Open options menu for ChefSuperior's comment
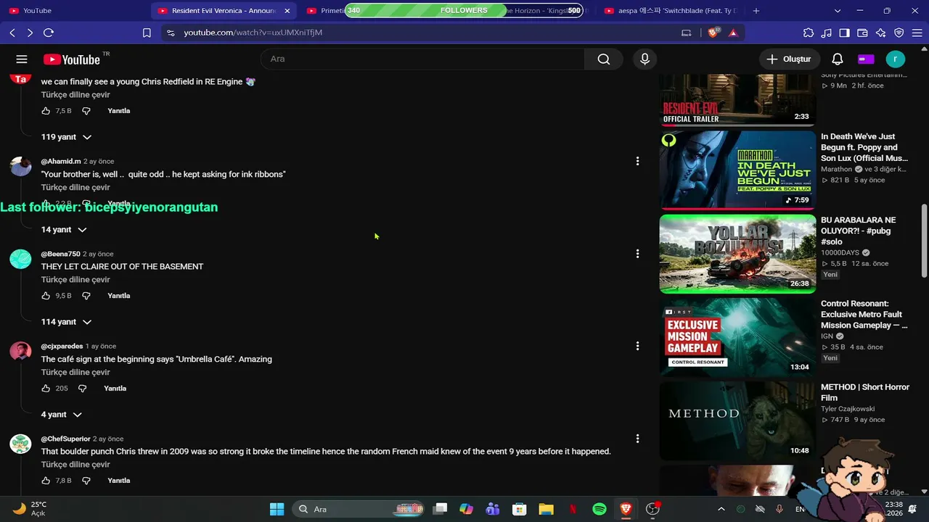 [637, 439]
